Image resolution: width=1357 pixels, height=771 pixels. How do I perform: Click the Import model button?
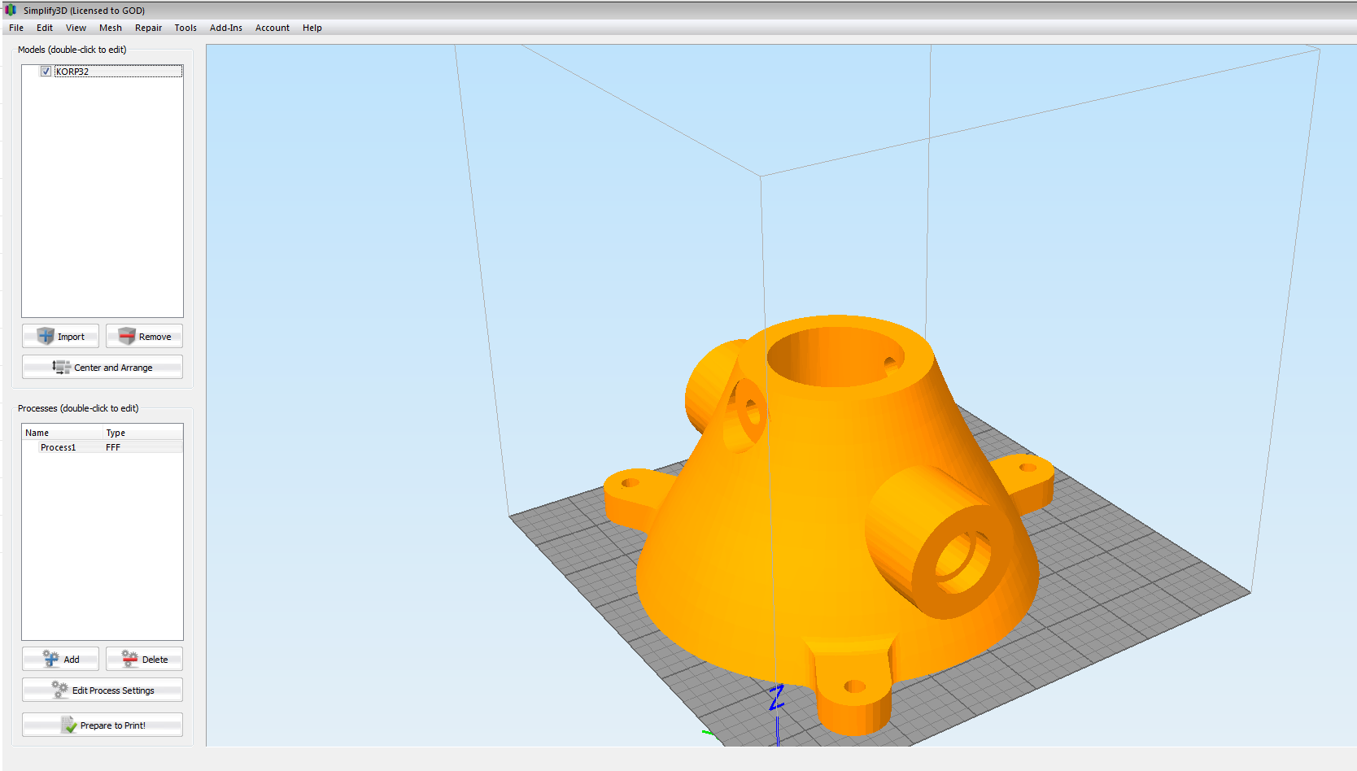pos(61,337)
